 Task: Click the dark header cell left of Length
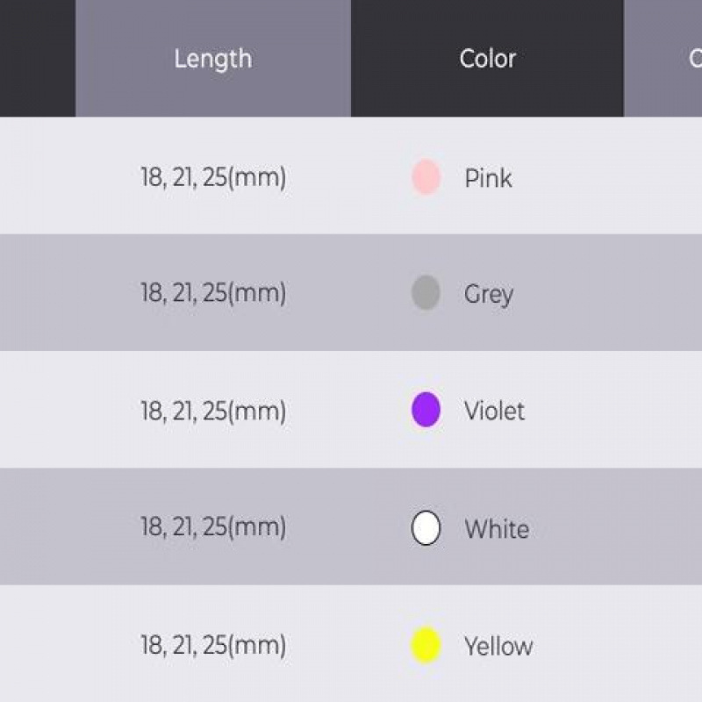[37, 59]
